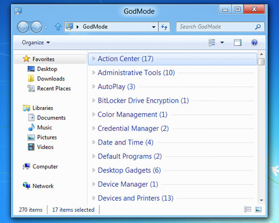The image size is (279, 223).
Task: Open the Videos library
Action: [x=45, y=147]
